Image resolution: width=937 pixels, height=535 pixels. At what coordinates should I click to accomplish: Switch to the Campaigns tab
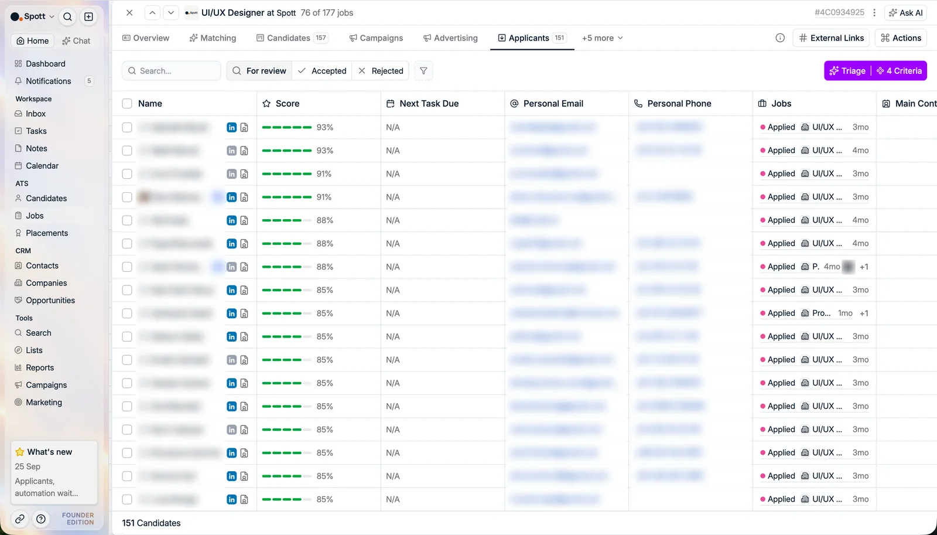point(376,38)
